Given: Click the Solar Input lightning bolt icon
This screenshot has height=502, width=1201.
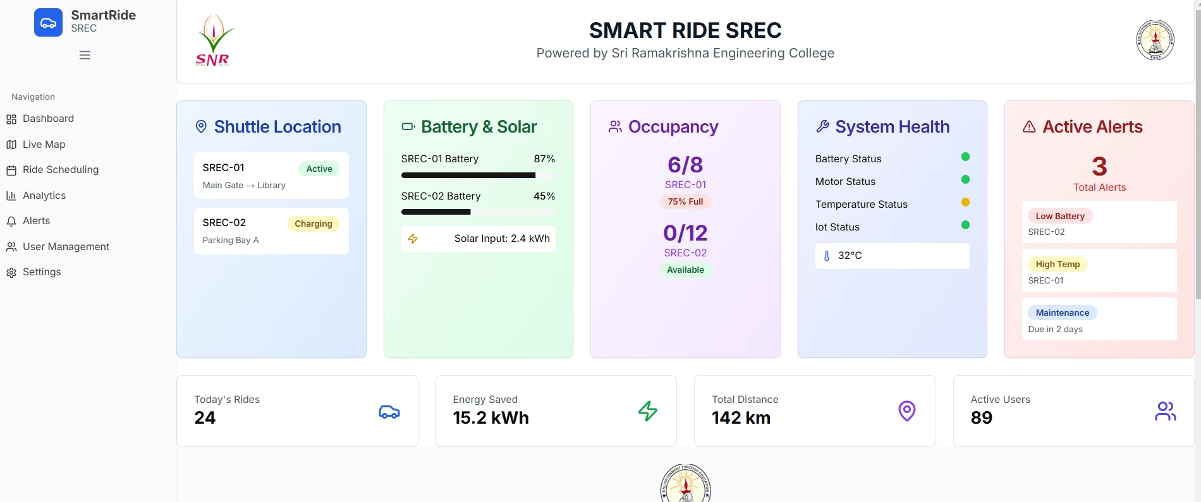Looking at the screenshot, I should [413, 239].
